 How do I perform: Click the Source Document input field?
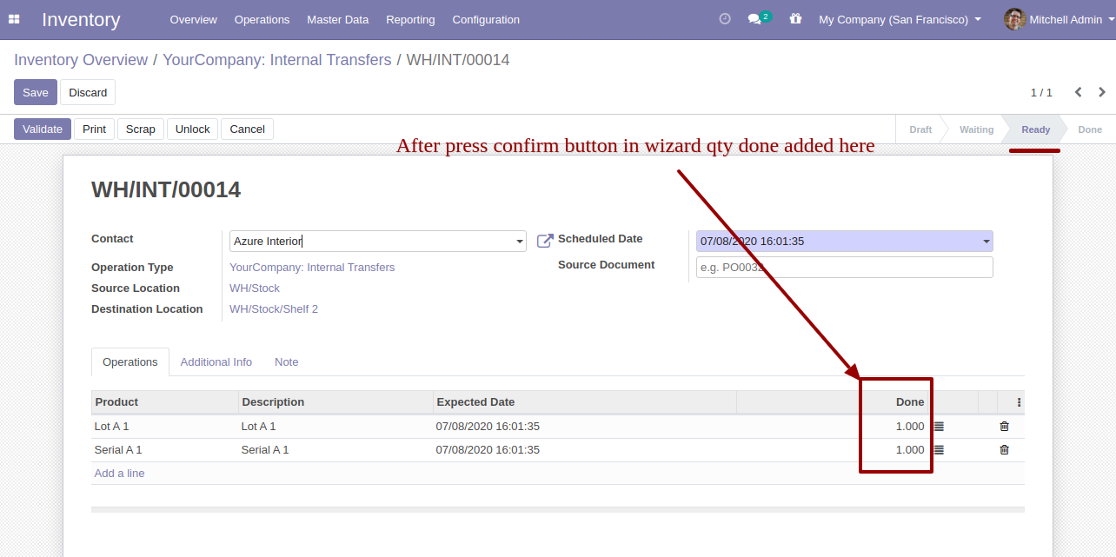tap(845, 268)
